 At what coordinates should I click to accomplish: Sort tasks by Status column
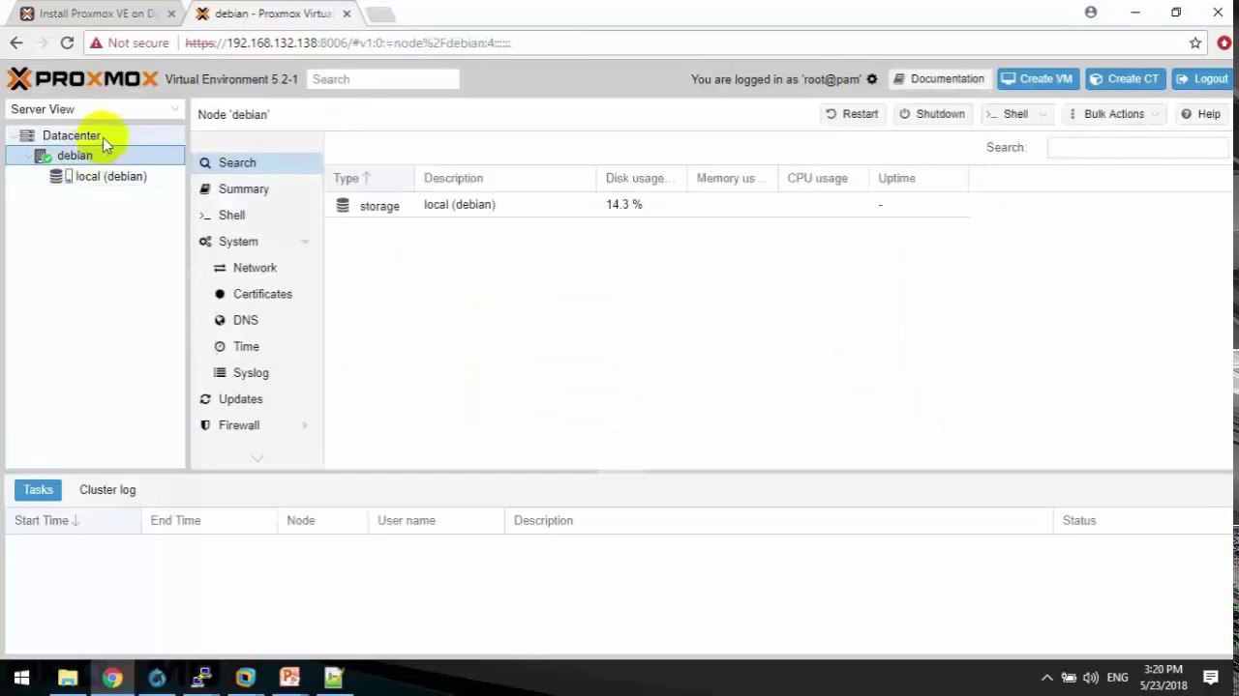(x=1142, y=520)
